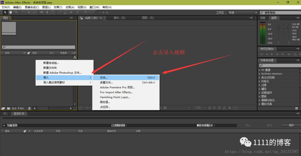Screen dimensions: 301x156
Task: Select the Clone Stamp tool
Action: (x=65, y=12)
